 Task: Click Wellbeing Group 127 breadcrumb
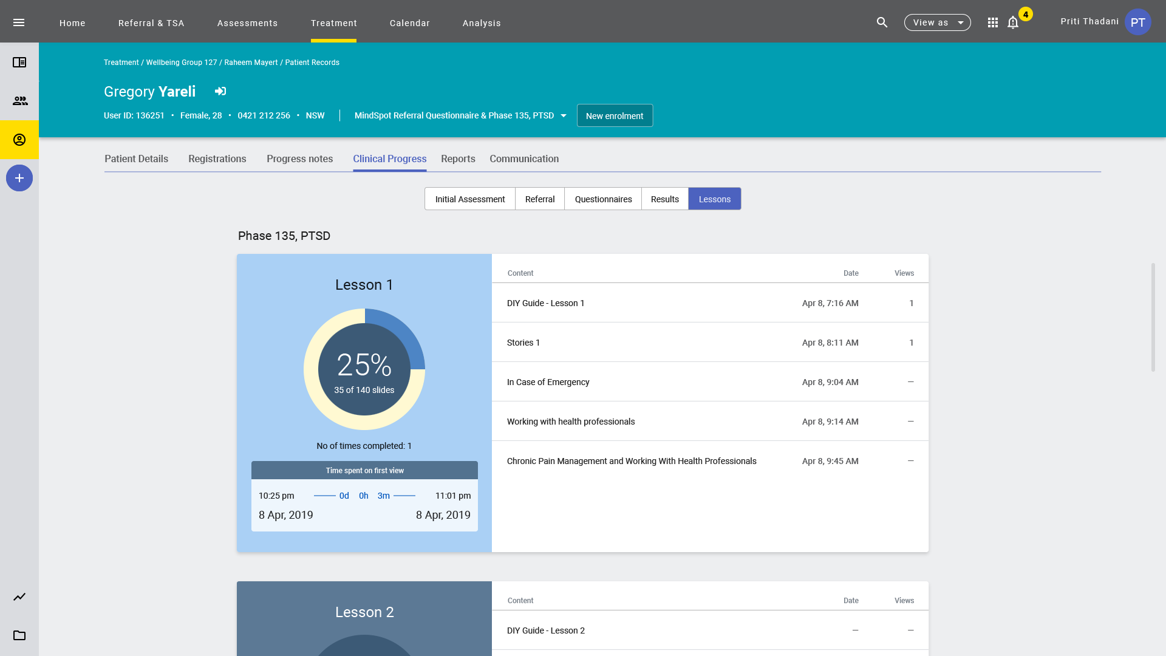[182, 63]
